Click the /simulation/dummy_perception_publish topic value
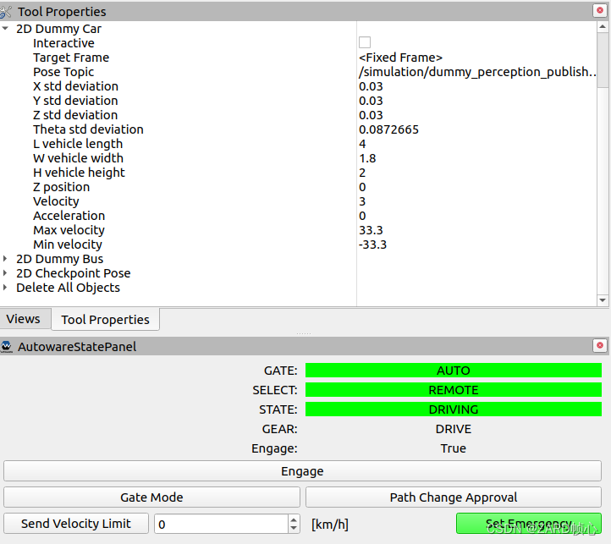 click(x=477, y=72)
